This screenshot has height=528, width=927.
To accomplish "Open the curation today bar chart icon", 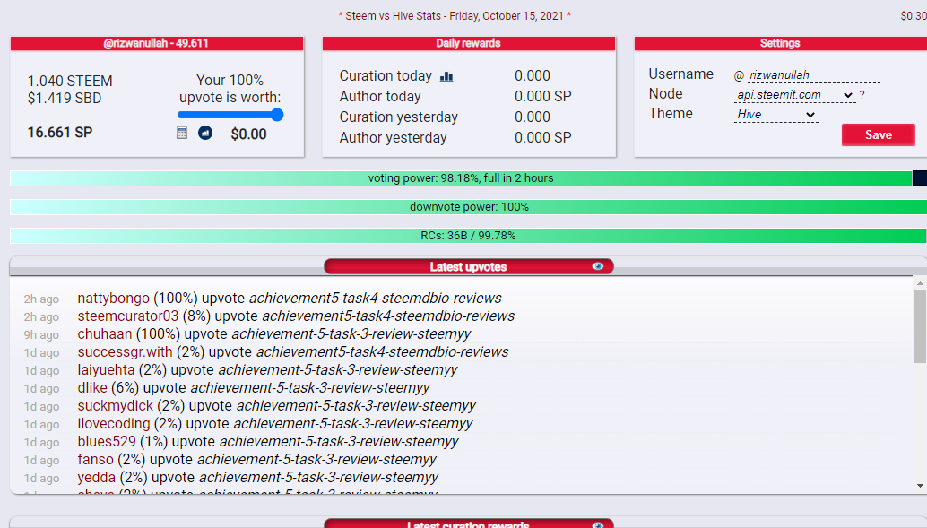I will click(x=446, y=77).
